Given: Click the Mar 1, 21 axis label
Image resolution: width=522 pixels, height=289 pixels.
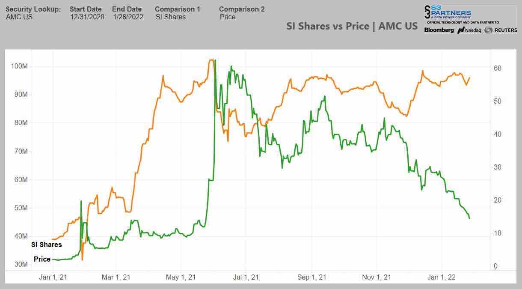Looking at the screenshot, I should pos(116,277).
